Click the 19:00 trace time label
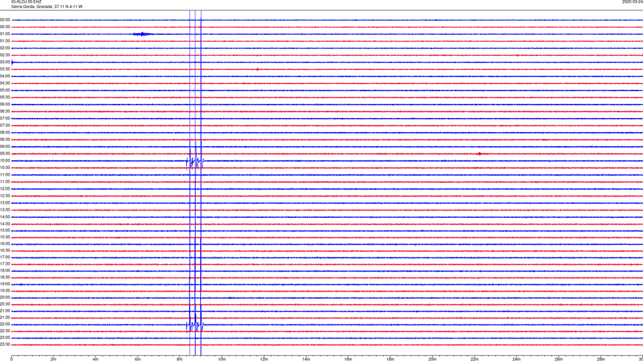This screenshot has height=362, width=643. click(x=5, y=284)
